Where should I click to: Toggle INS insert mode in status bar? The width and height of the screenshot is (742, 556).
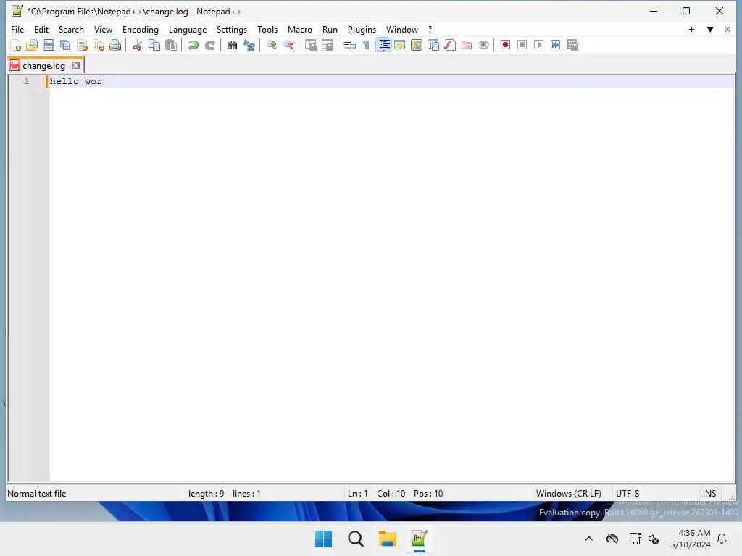[709, 494]
